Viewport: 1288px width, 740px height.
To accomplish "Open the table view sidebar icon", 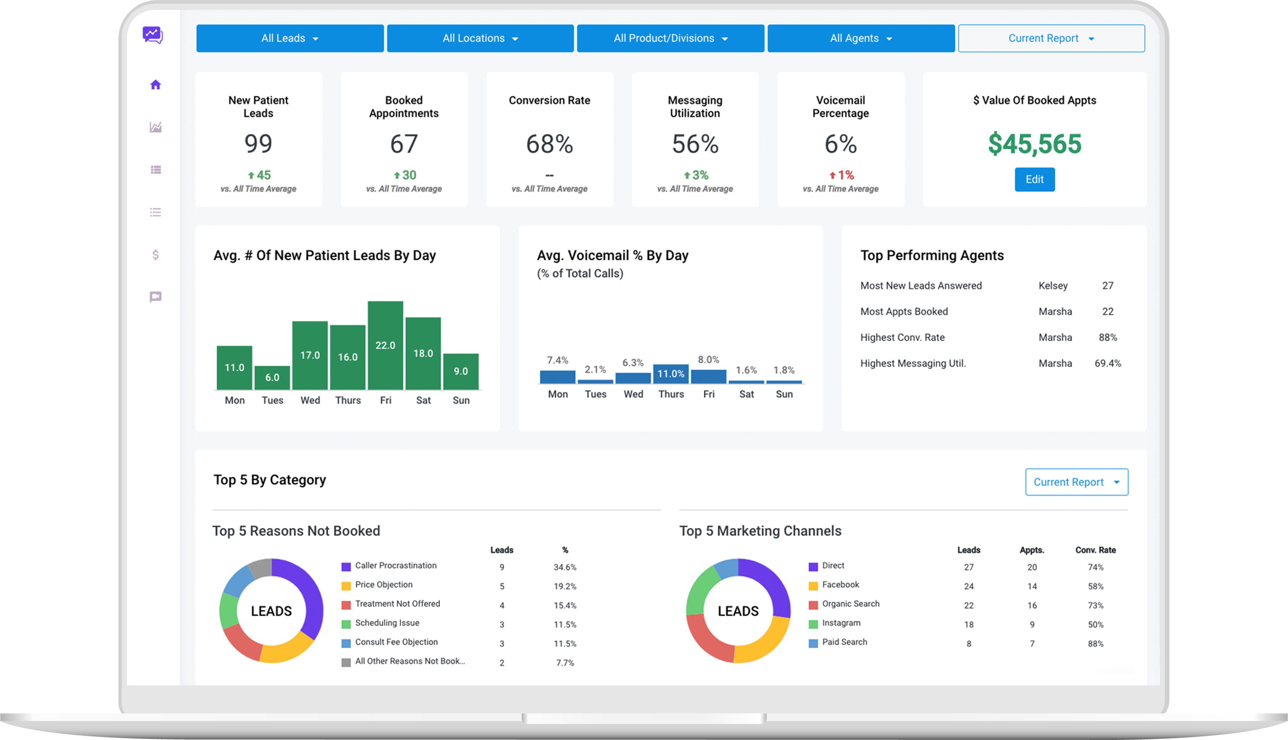I will tap(155, 170).
